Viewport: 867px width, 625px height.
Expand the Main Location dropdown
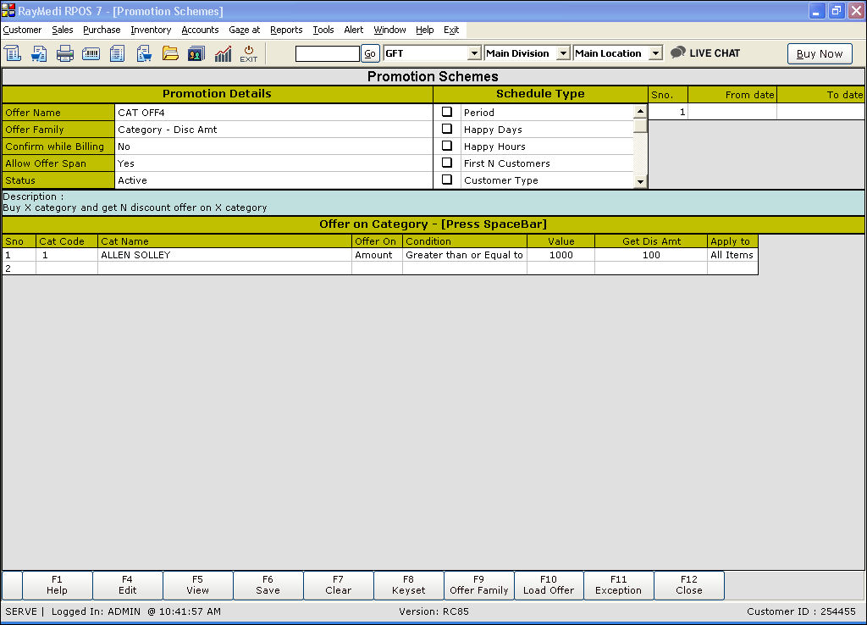[654, 53]
